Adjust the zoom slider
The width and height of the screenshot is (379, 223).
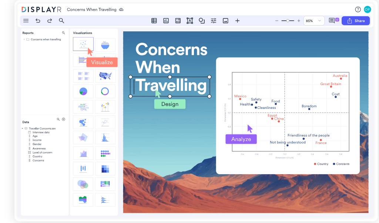288,21
